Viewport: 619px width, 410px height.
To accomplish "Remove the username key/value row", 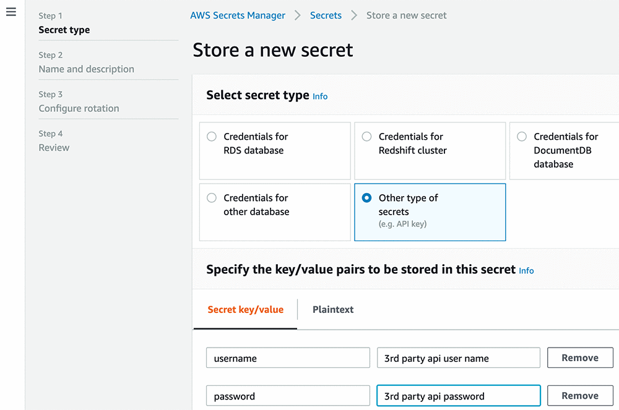I will pos(579,358).
